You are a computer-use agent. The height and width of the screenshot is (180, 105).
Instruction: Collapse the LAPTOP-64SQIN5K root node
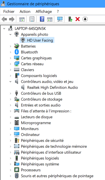4,29
